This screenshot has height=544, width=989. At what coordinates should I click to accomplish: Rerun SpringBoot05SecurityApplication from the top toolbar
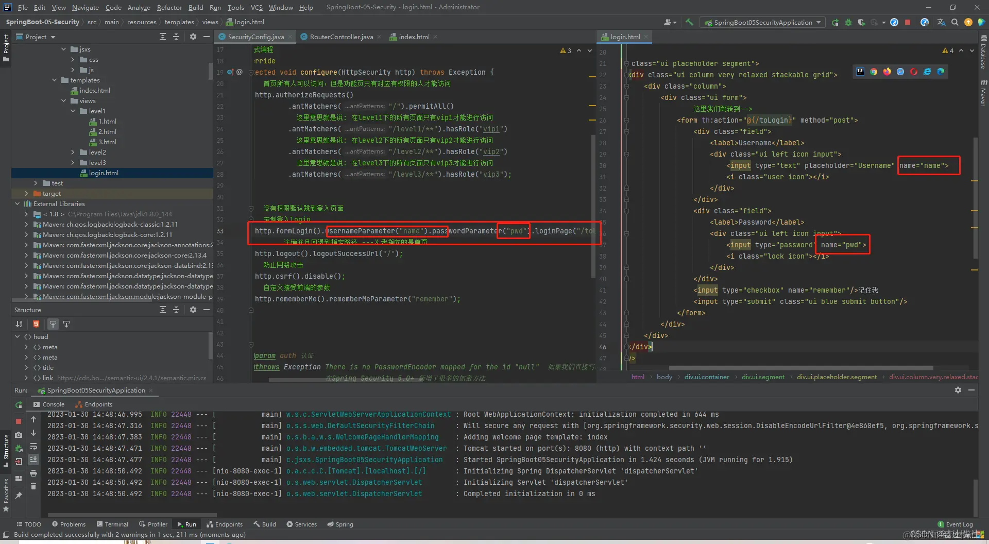(x=835, y=22)
